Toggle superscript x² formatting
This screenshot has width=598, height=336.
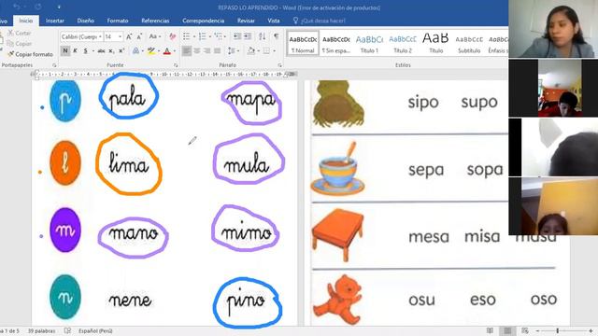click(x=121, y=50)
